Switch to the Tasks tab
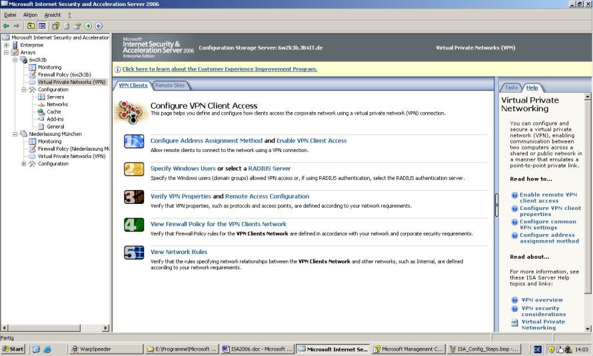Screen dimensions: 593x356 pos(511,87)
